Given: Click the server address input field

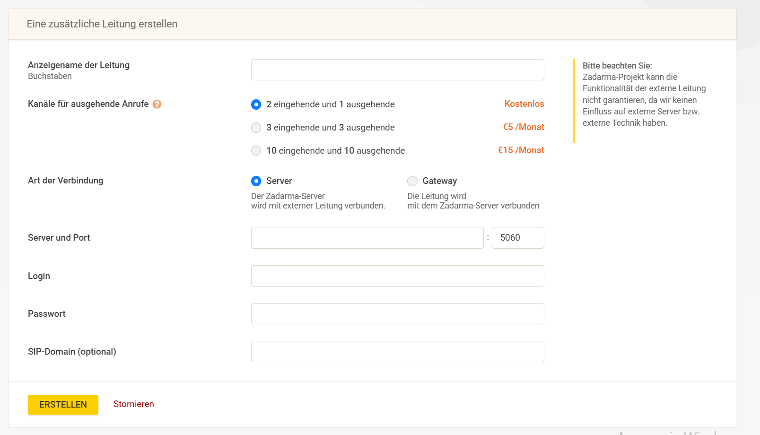Looking at the screenshot, I should (367, 238).
